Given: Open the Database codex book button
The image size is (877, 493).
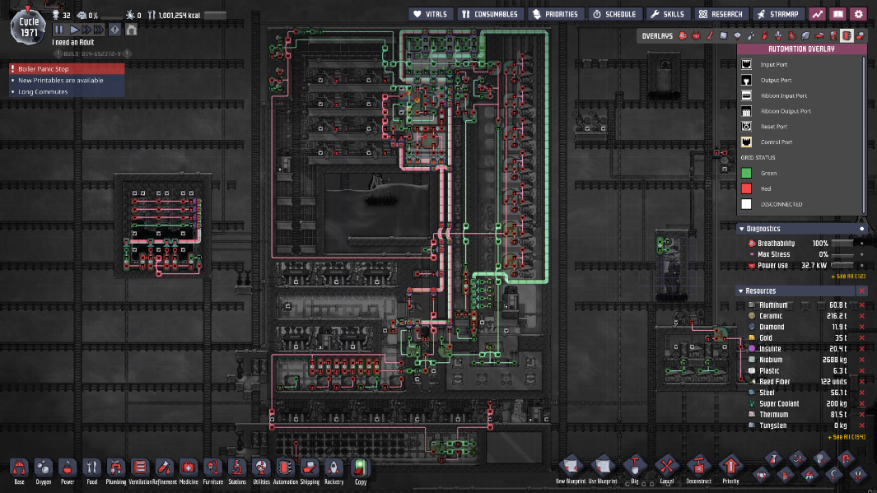Looking at the screenshot, I should tap(837, 14).
